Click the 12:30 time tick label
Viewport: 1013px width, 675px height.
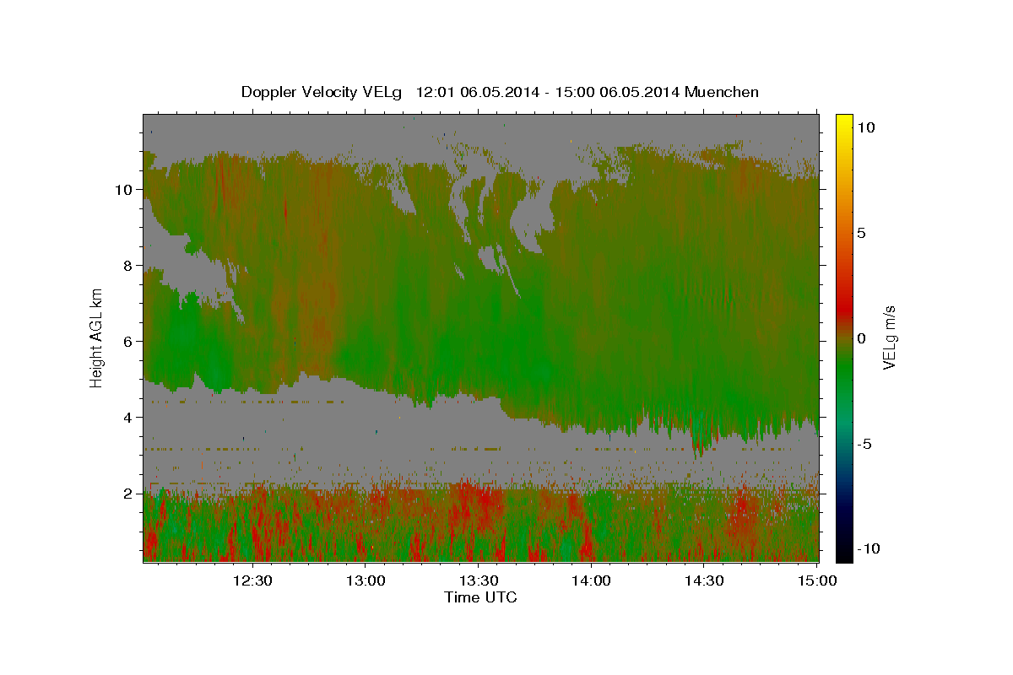tap(252, 580)
